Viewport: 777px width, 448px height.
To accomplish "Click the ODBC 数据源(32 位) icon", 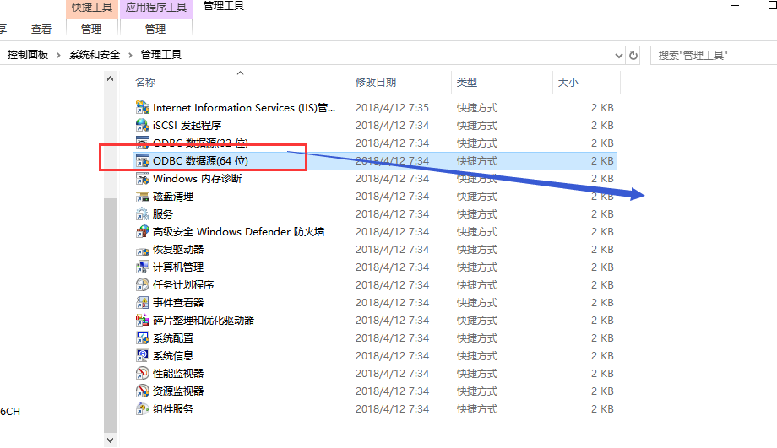I will 142,143.
